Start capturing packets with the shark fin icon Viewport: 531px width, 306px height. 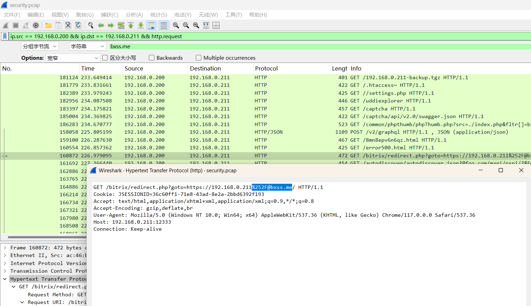pyautogui.click(x=6, y=25)
